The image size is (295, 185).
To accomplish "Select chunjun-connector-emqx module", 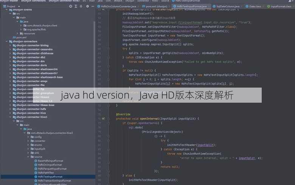I will pyautogui.click(x=32, y=81).
